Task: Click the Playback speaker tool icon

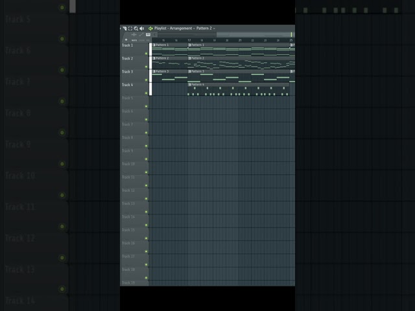Action: [x=142, y=29]
